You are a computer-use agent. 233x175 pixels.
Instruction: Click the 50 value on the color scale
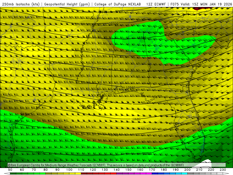point(10,170)
